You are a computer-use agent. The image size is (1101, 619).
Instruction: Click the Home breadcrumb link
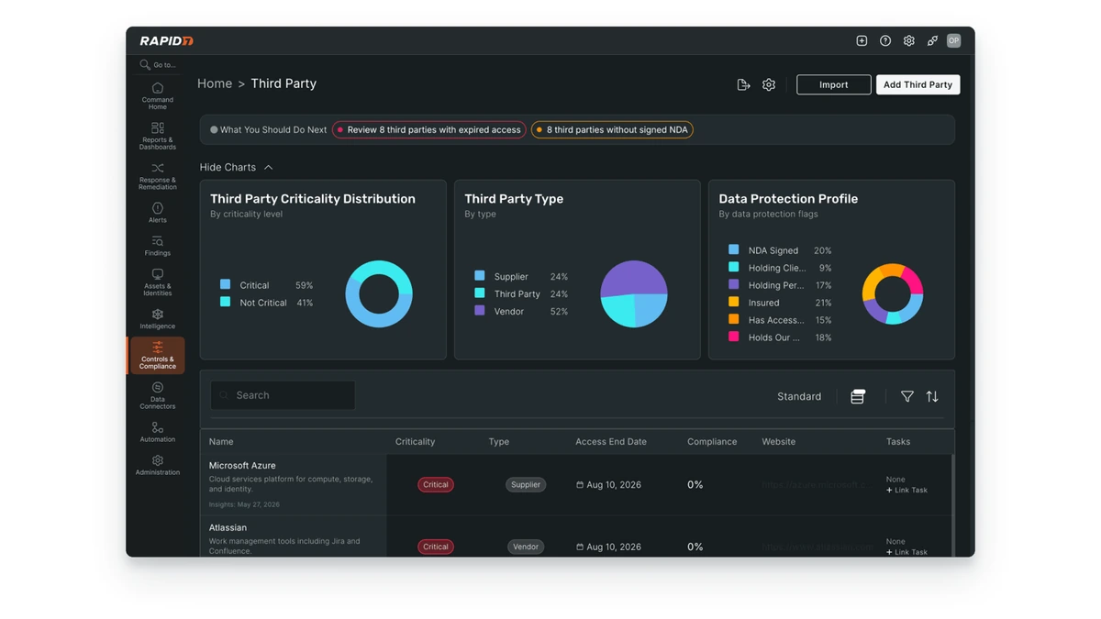[x=215, y=83]
